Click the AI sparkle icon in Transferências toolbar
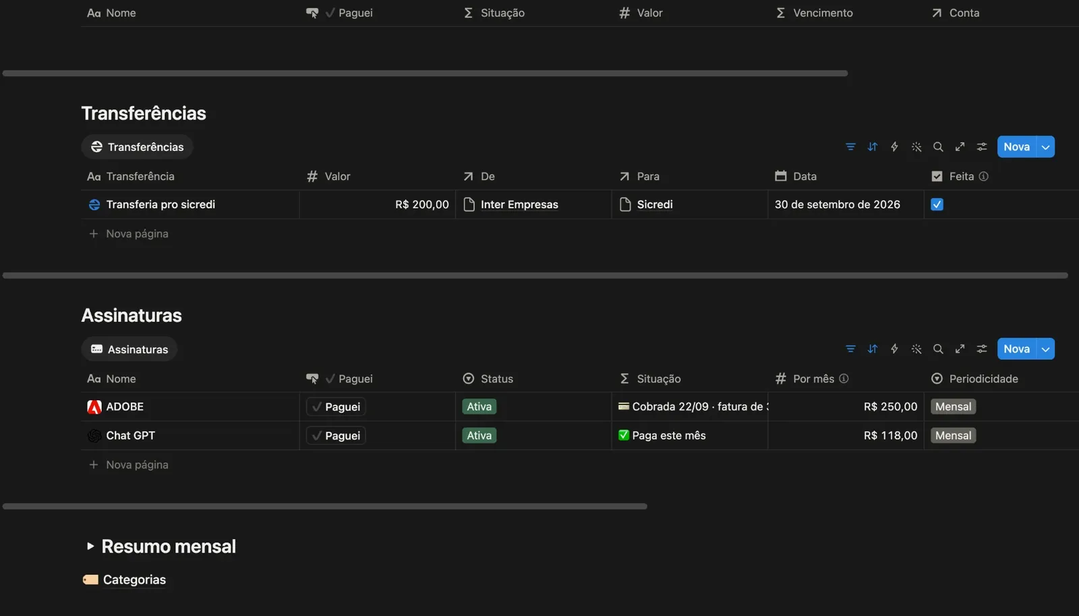Screen dimensions: 1079x616 coord(916,147)
